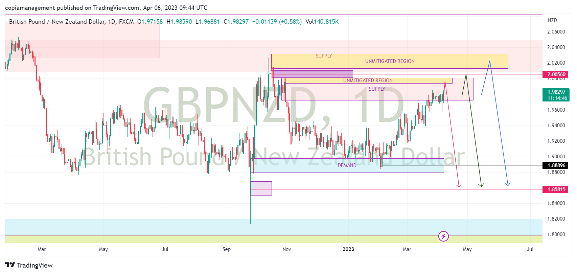Screen dimensions: 577x274
Task: Click the purple lightning bolt event icon
Action: (x=443, y=236)
